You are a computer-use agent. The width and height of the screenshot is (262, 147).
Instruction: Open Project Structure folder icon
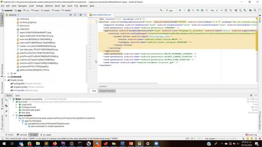click(x=250, y=10)
